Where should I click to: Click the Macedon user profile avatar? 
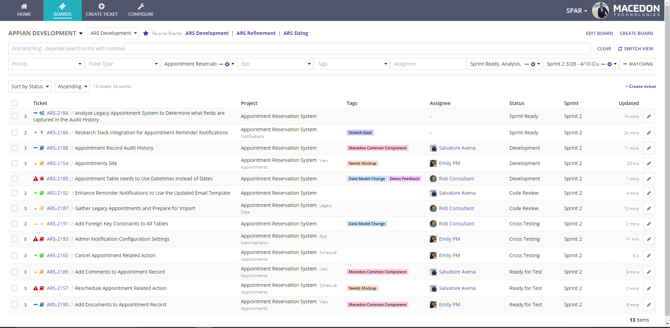point(600,10)
